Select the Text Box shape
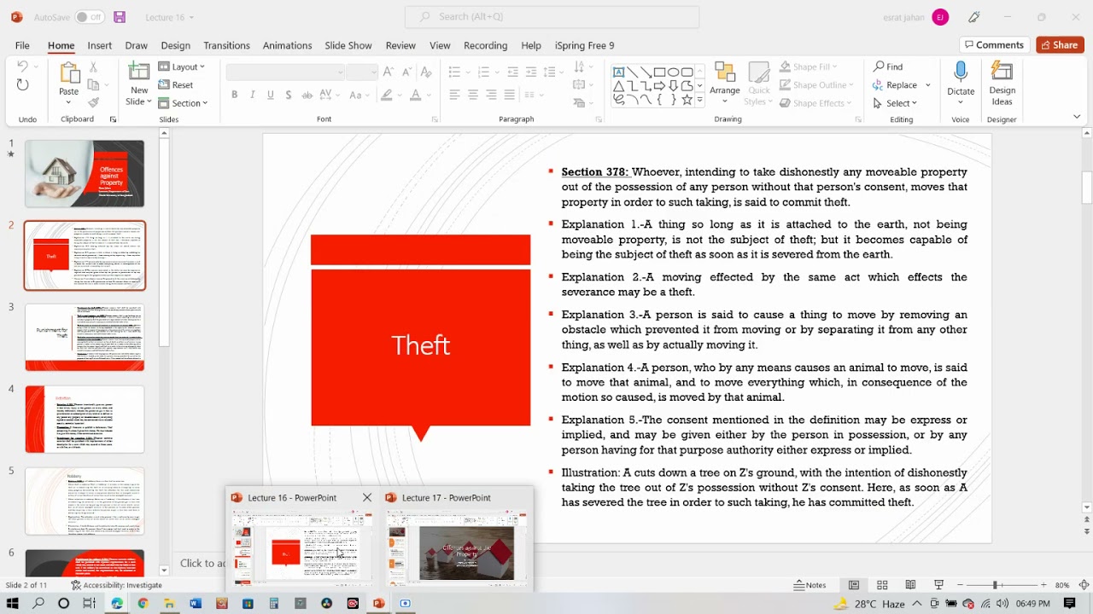Viewport: 1093px width, 614px height. pos(619,72)
